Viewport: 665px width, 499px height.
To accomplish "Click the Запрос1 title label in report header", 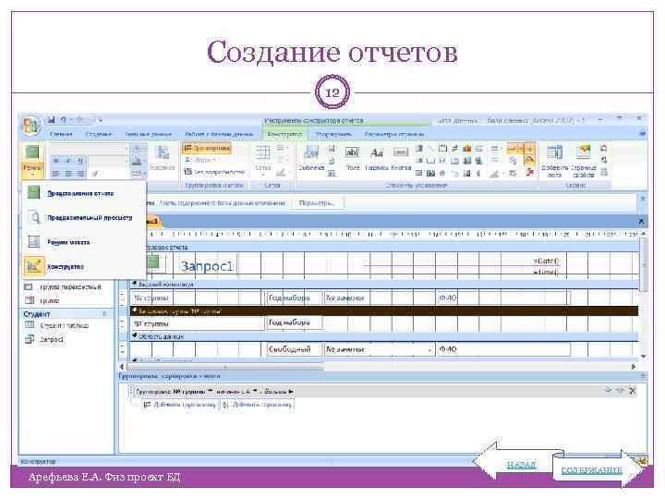I will [x=207, y=266].
